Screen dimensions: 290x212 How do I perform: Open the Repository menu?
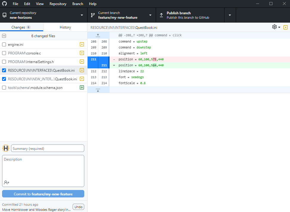(58, 4)
